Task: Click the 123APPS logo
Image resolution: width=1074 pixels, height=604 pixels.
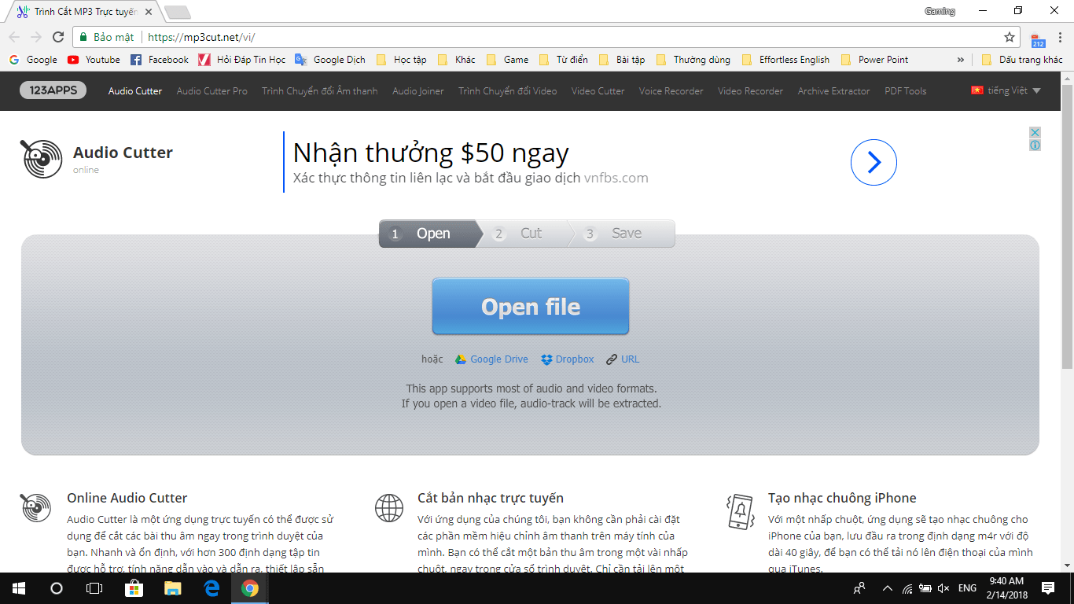Action: point(52,90)
